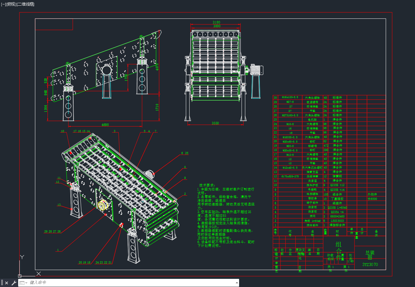Select the 4698 length dimension text
415x287 pixels.
[x=105, y=125]
